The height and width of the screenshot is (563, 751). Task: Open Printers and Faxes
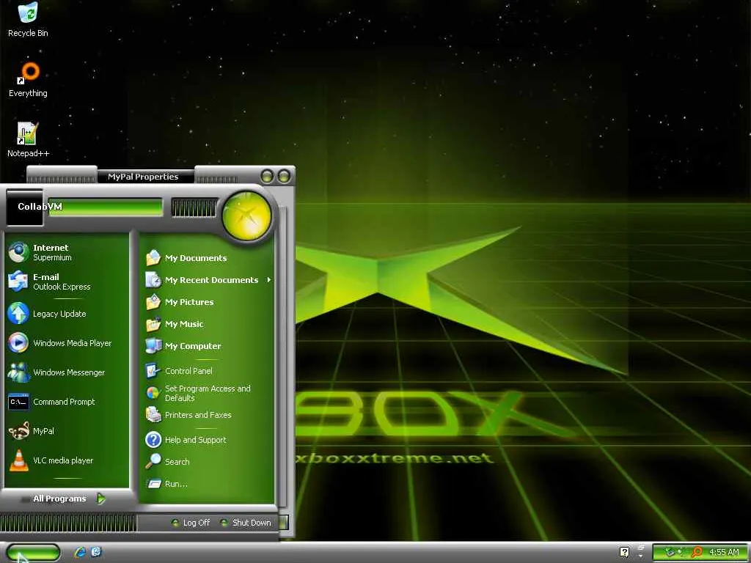click(x=208, y=415)
